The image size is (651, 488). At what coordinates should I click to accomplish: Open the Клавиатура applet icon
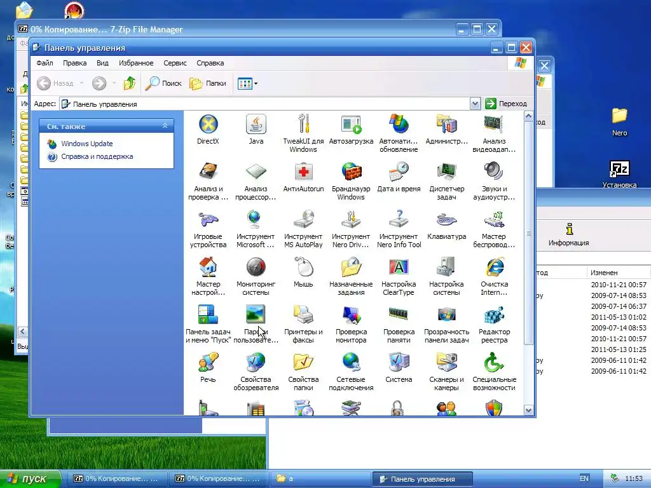(446, 219)
